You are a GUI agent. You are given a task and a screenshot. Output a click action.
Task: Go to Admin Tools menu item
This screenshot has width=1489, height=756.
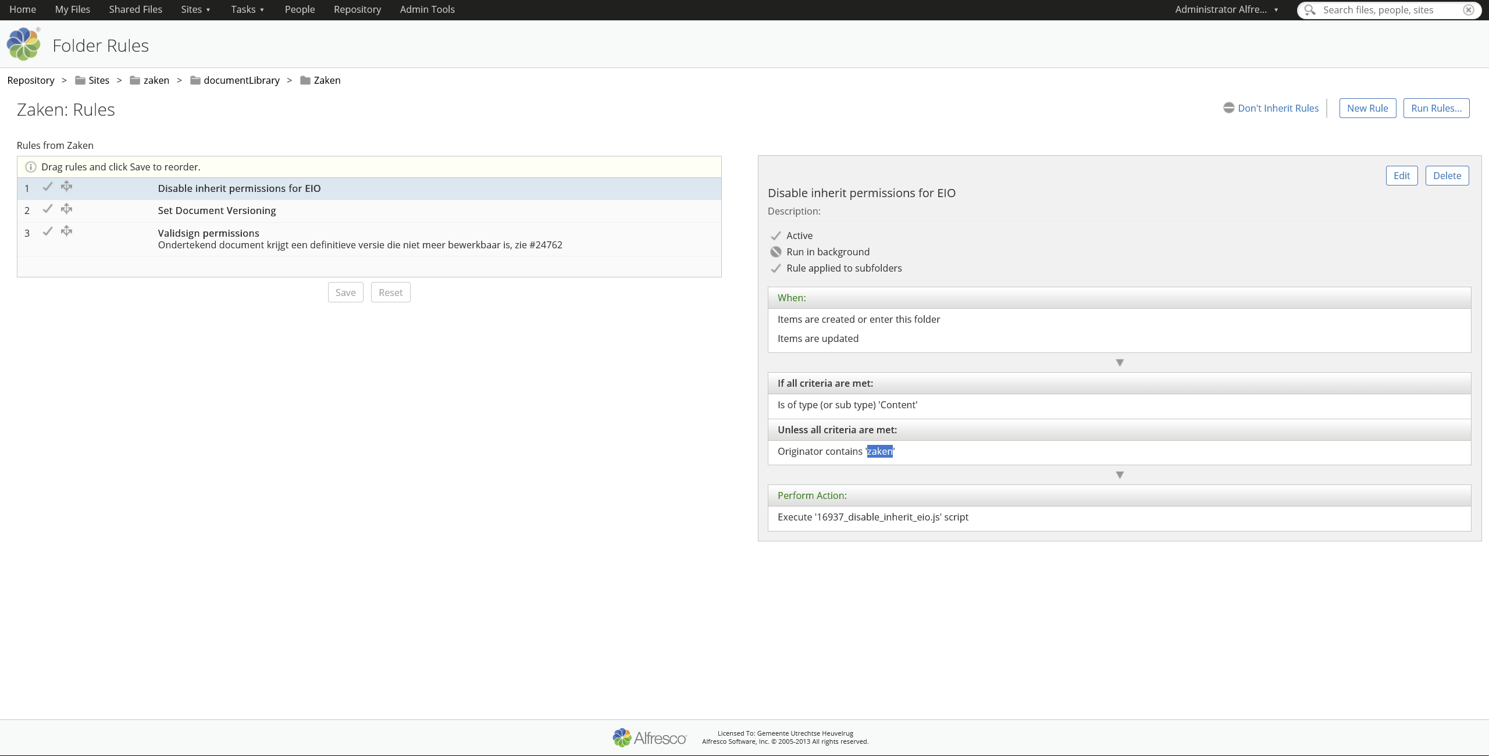[427, 9]
